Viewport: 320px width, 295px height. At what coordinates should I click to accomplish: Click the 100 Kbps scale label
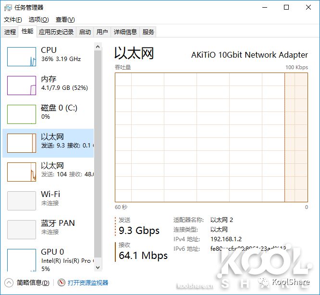pos(296,67)
